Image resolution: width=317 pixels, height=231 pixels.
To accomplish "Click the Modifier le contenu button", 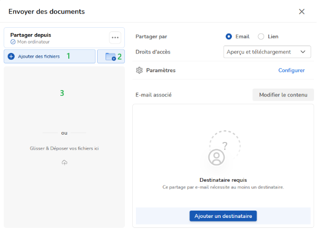I will point(283,95).
